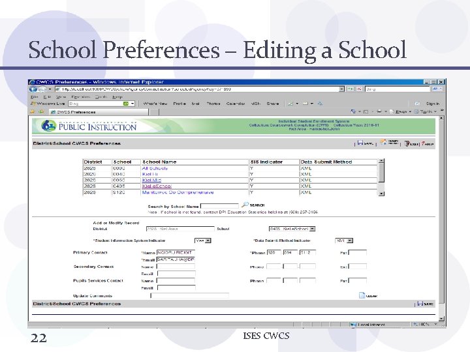470x352 pixels.
Task: Click the Secondary Contact Name field
Action: 176,267
